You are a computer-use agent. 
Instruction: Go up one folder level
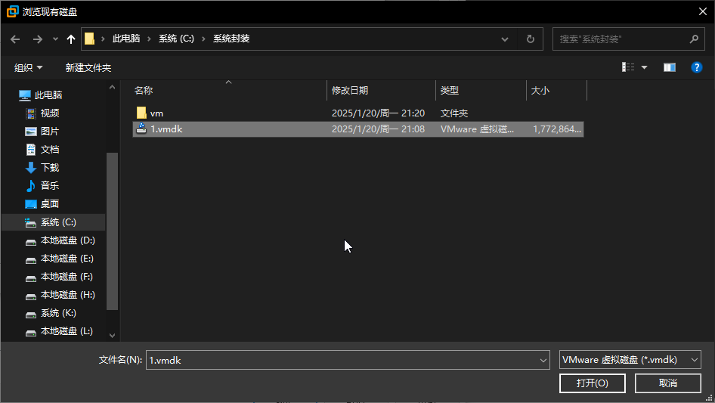[71, 39]
